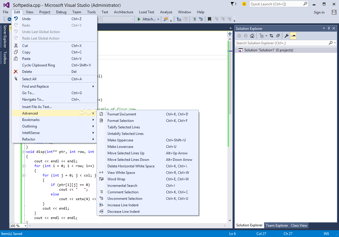
Task: Open the View menu
Action: (30, 12)
